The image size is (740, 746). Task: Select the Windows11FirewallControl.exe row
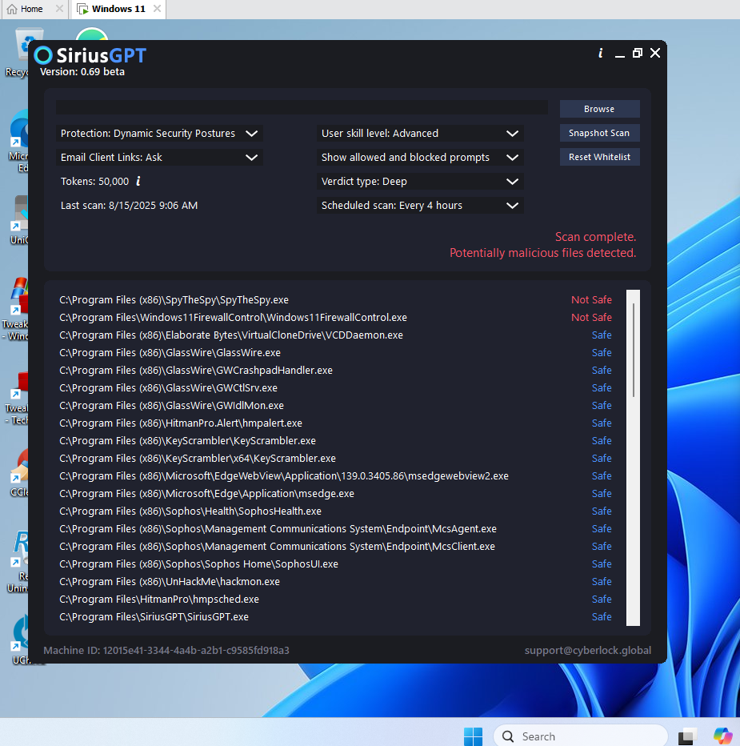(x=335, y=317)
